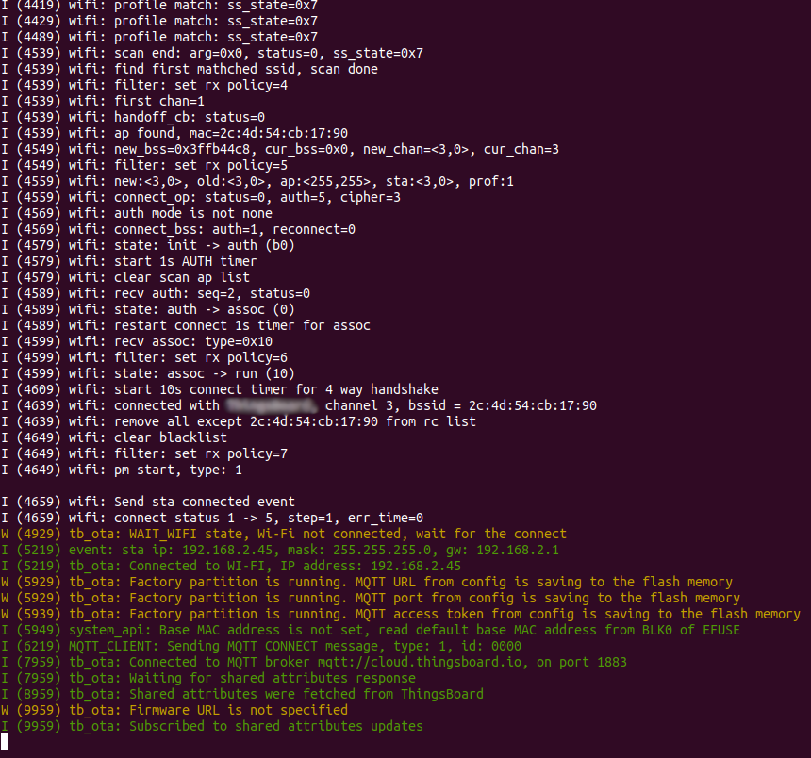The width and height of the screenshot is (811, 758).
Task: Select the 'Firmware URL is not specified' warning
Action: click(238, 710)
